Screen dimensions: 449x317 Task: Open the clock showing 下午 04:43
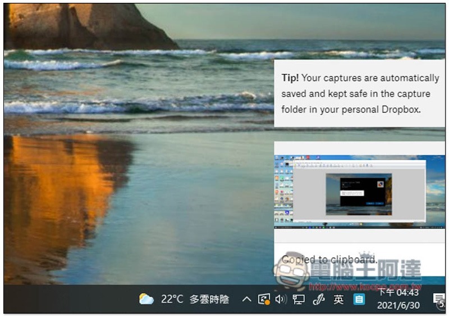(398, 292)
